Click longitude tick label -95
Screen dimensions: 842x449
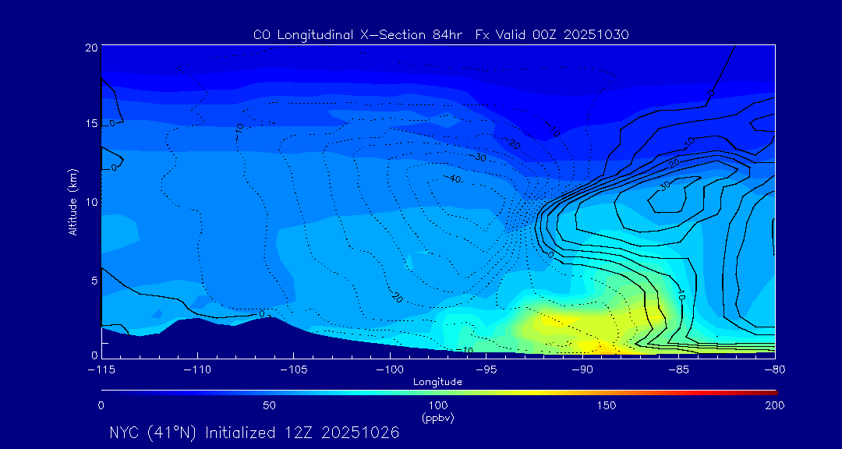point(486,370)
